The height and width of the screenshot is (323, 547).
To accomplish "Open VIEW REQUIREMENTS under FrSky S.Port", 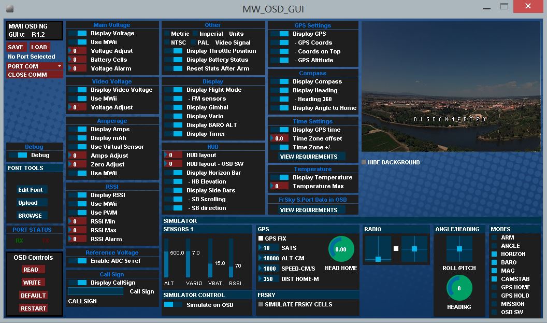I will pyautogui.click(x=308, y=210).
